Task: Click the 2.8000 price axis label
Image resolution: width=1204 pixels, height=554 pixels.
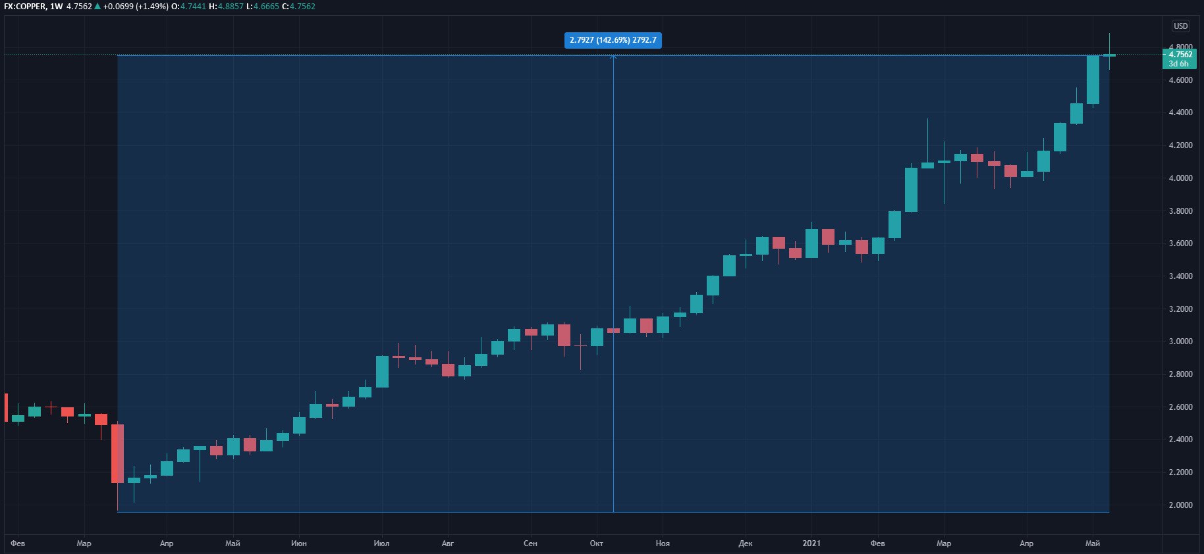Action: pyautogui.click(x=1180, y=374)
